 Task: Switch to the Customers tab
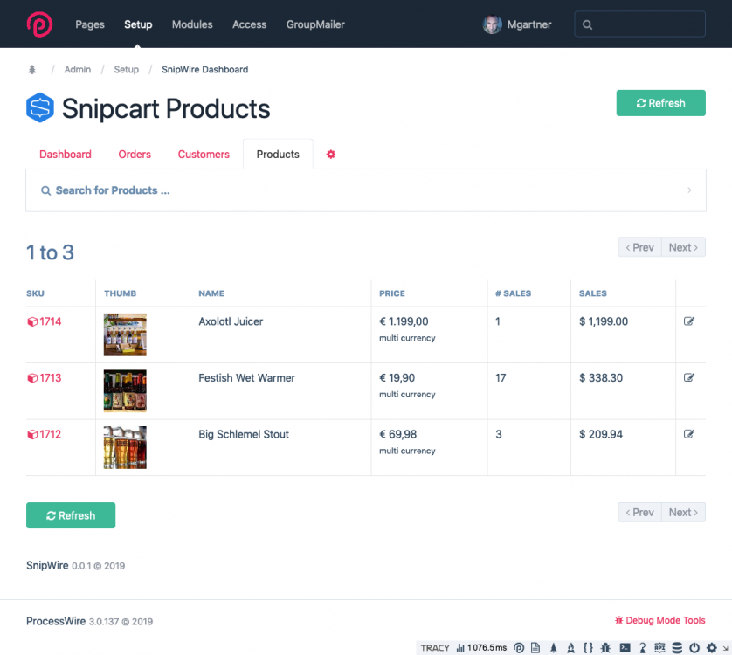204,154
